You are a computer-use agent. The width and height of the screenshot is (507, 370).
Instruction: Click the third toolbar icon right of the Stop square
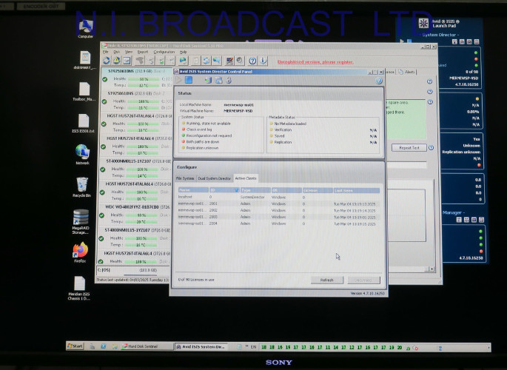(229, 80)
